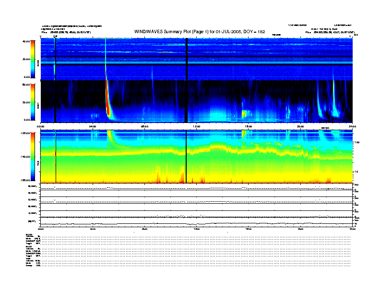The width and height of the screenshot is (380, 294).
Task: Click the 12:00 tick label under RAD1 panel
Action: tap(196, 126)
